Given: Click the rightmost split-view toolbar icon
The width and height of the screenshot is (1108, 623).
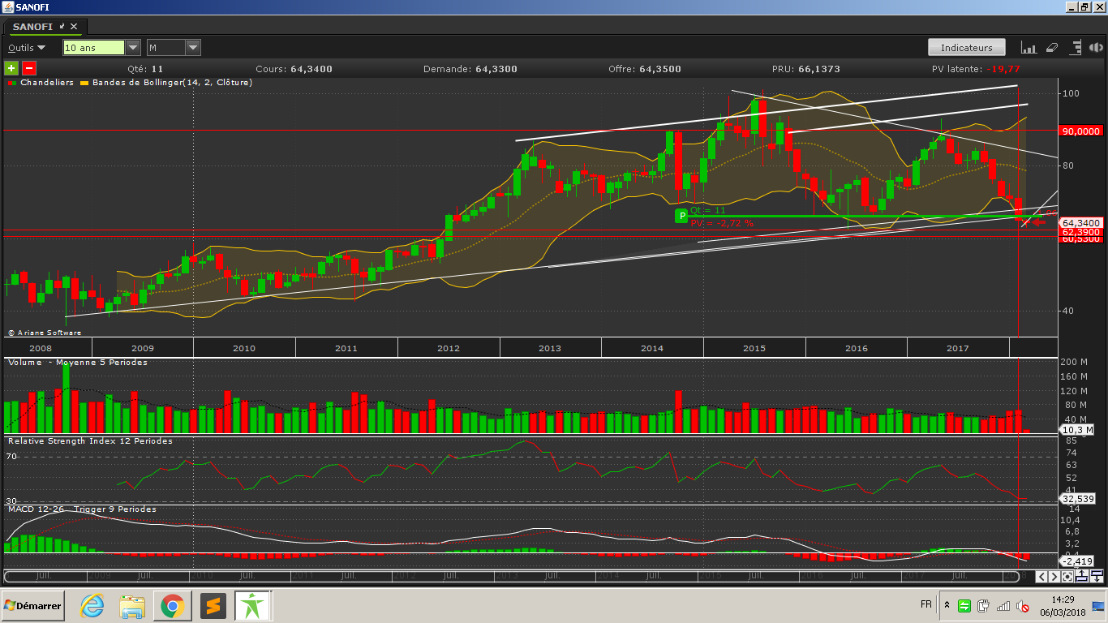Looking at the screenshot, I should click(x=1096, y=48).
